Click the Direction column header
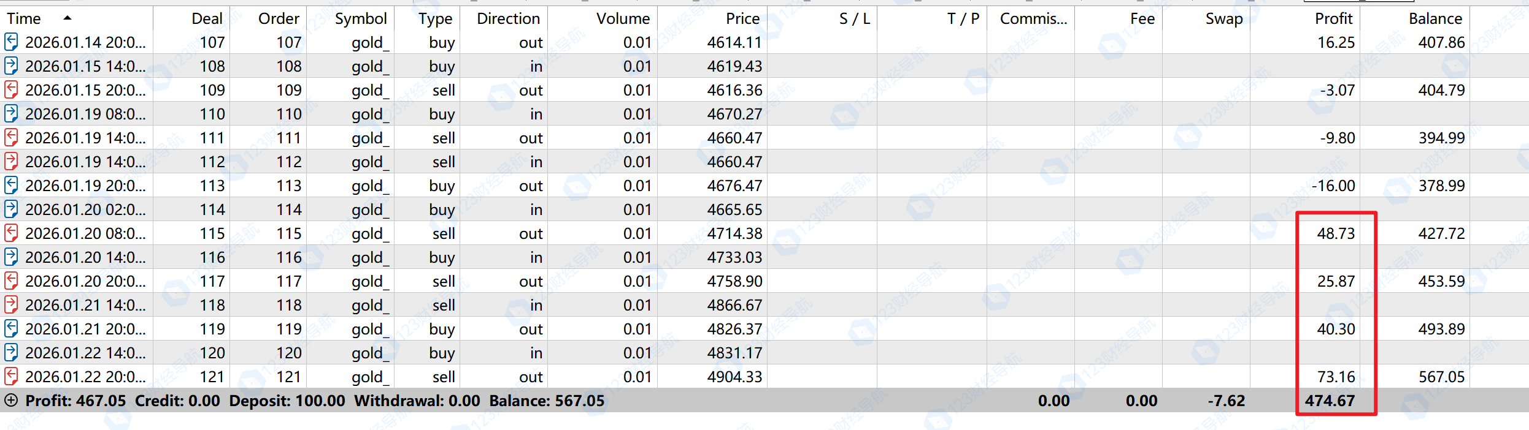 tap(508, 18)
